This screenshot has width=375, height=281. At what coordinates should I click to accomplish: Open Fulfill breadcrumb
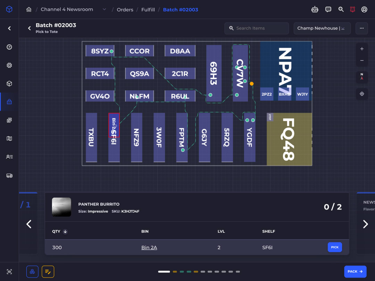[148, 10]
